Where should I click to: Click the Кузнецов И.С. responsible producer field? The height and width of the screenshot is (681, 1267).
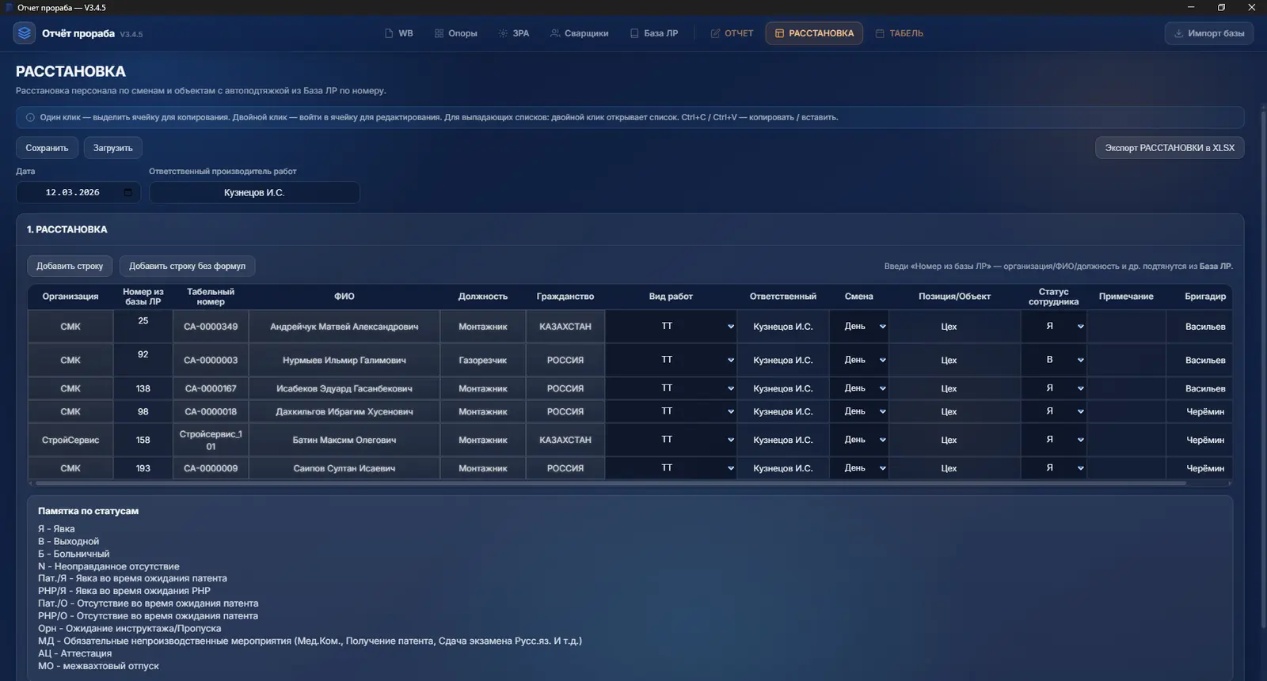coord(254,192)
